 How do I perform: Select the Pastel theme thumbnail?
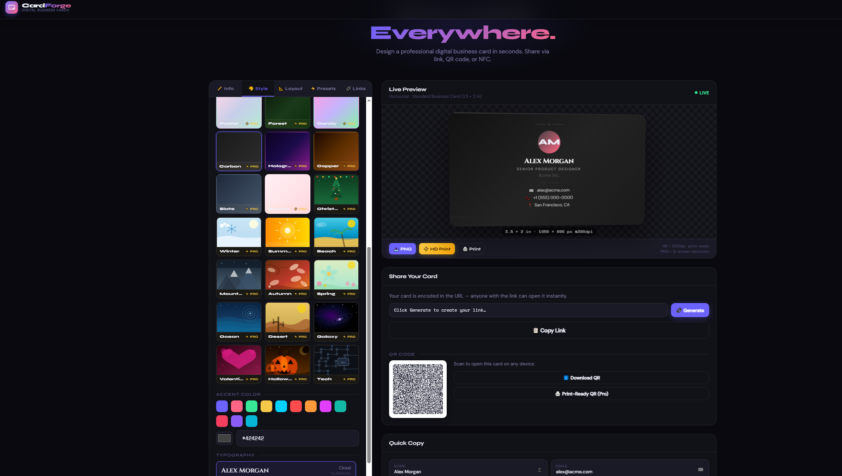coord(239,112)
